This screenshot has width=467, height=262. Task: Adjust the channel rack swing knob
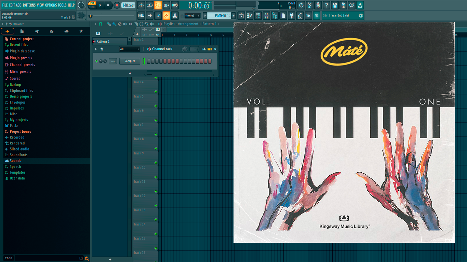tap(185, 49)
